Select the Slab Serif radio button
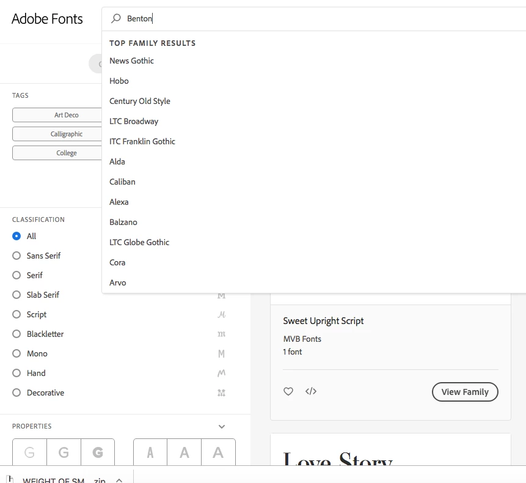 (16, 295)
